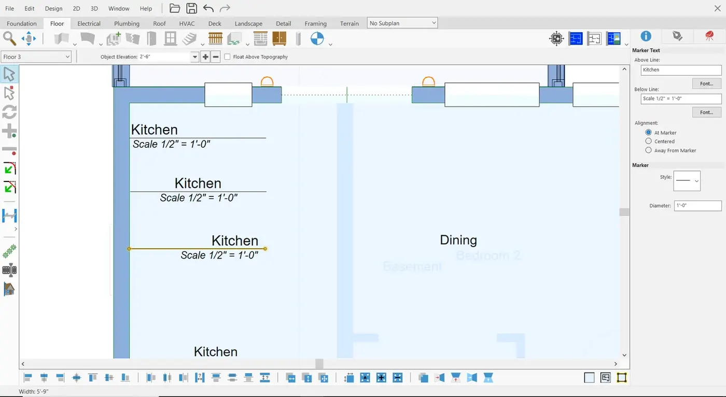The image size is (726, 397).
Task: Click the 2D menu
Action: pyautogui.click(x=76, y=8)
